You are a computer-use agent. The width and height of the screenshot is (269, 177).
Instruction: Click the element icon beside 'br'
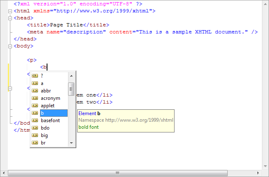[x=35, y=142]
